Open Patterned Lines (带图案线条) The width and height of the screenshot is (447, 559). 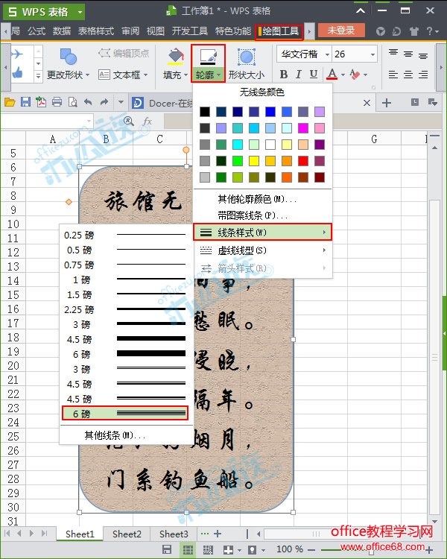click(x=262, y=215)
